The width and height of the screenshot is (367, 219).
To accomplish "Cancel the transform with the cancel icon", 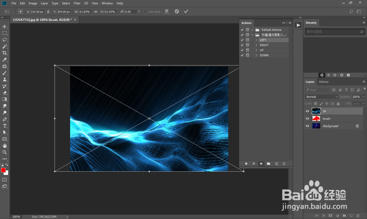I will click(x=177, y=11).
